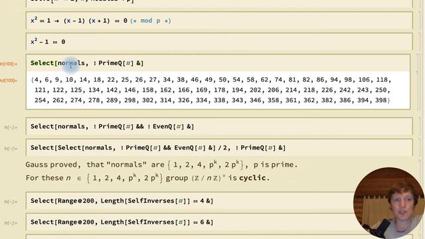Click the nested Select[Select[normals cell

coord(219,147)
